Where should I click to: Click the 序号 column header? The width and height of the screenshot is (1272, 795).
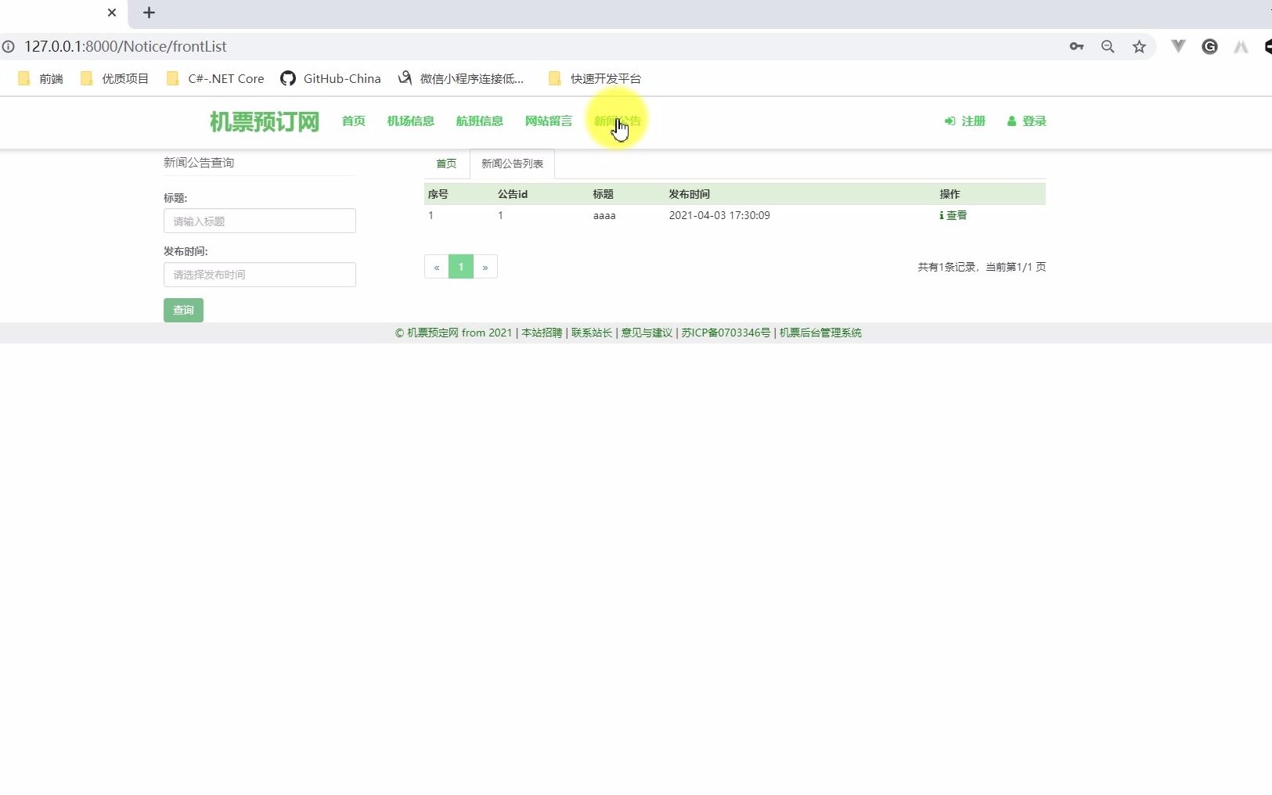(438, 194)
